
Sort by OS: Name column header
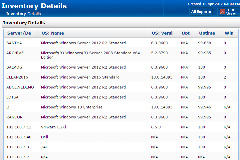tap(53, 33)
